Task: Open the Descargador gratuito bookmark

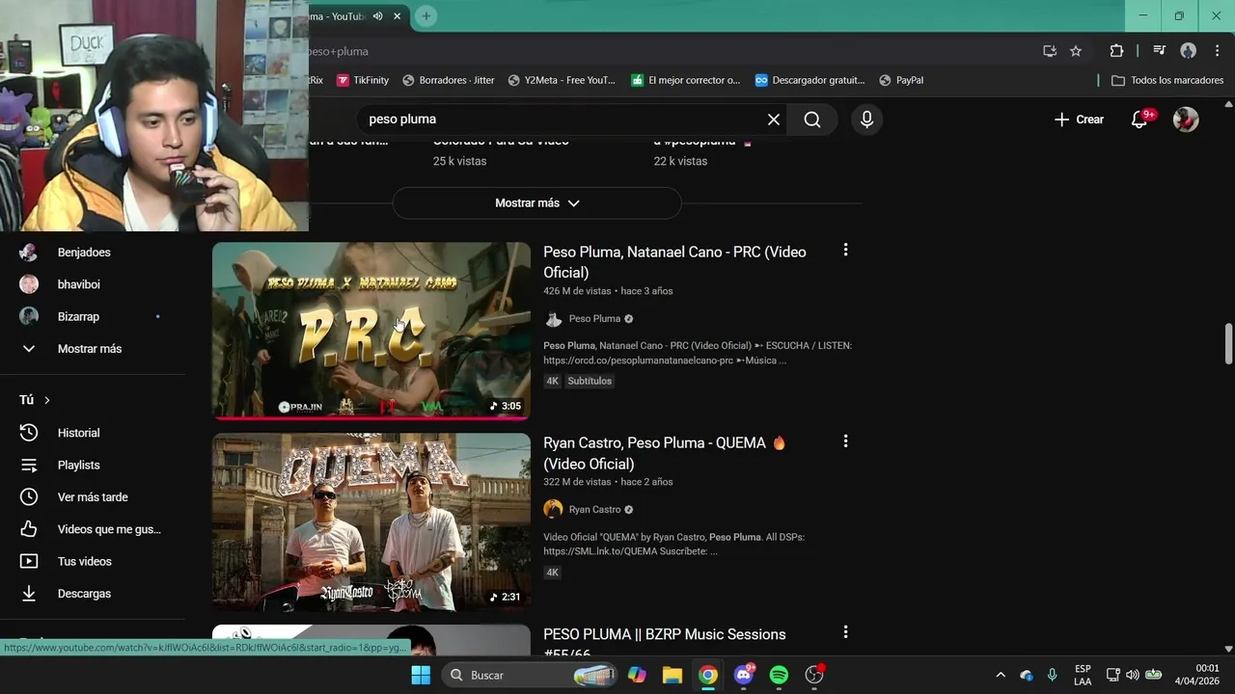Action: point(810,80)
